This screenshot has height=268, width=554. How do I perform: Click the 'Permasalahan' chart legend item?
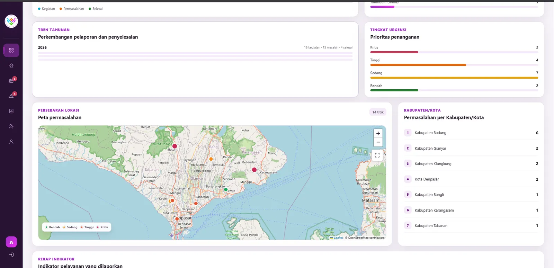[x=72, y=9]
